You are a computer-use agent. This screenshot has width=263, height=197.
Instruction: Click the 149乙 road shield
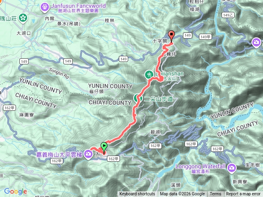pos(228,15)
